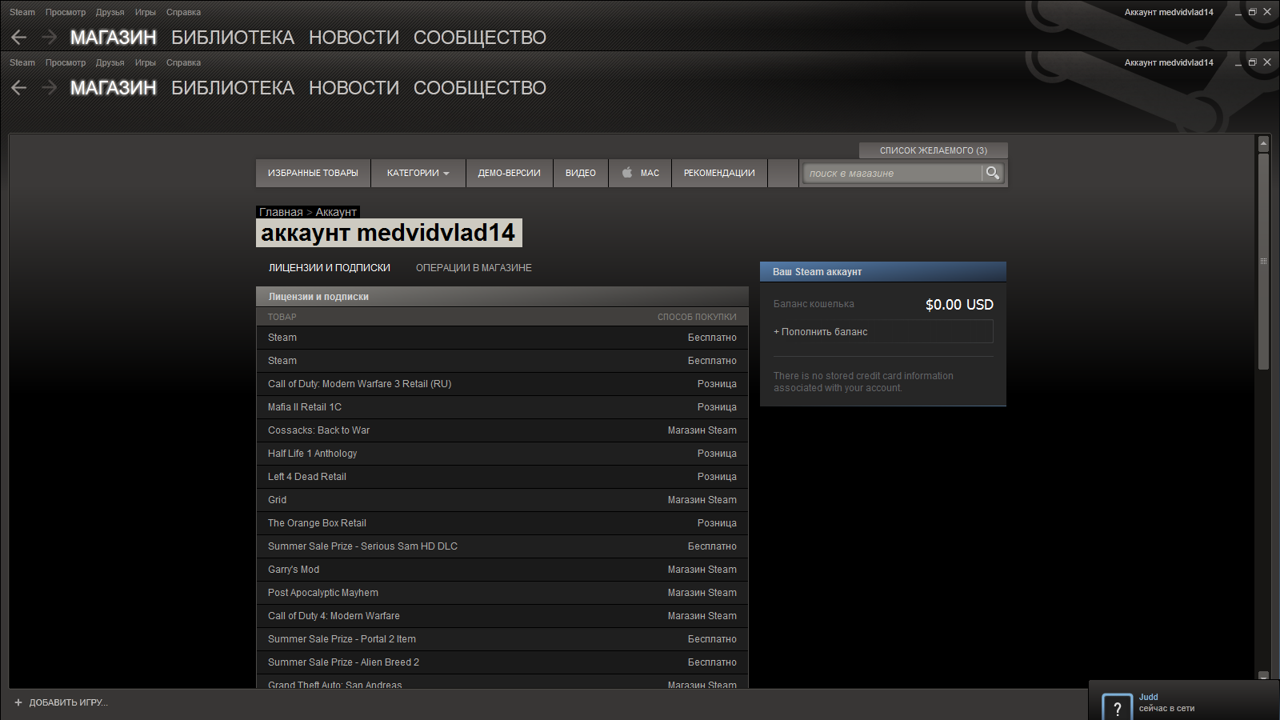This screenshot has height=720, width=1280.
Task: Open Просмотр menu in front window
Action: click(x=66, y=62)
